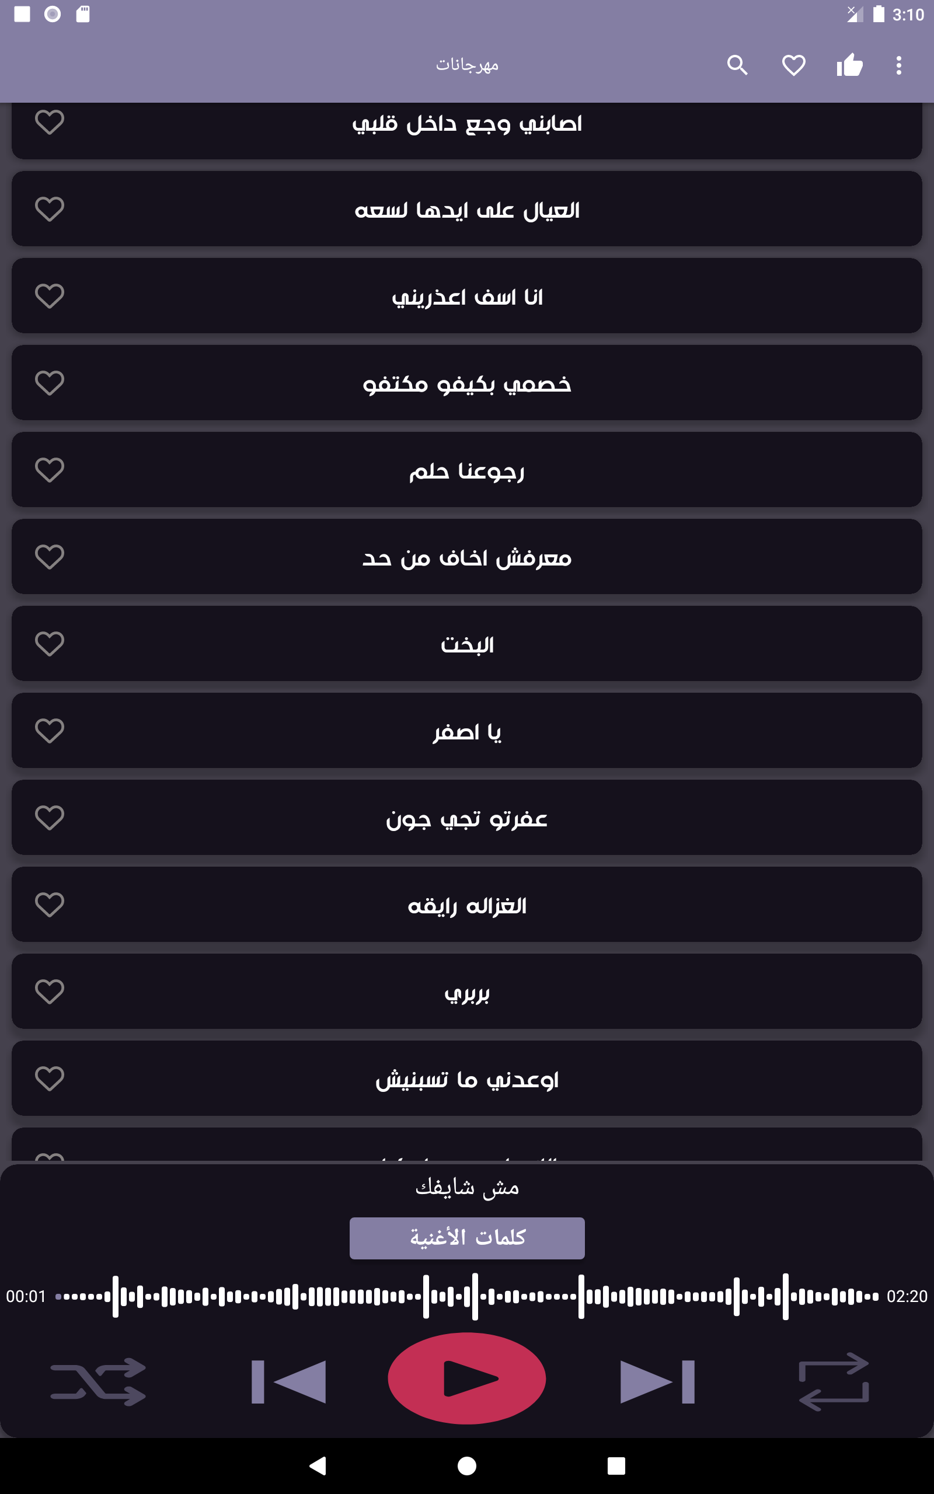Skip to the previous track

tap(288, 1381)
